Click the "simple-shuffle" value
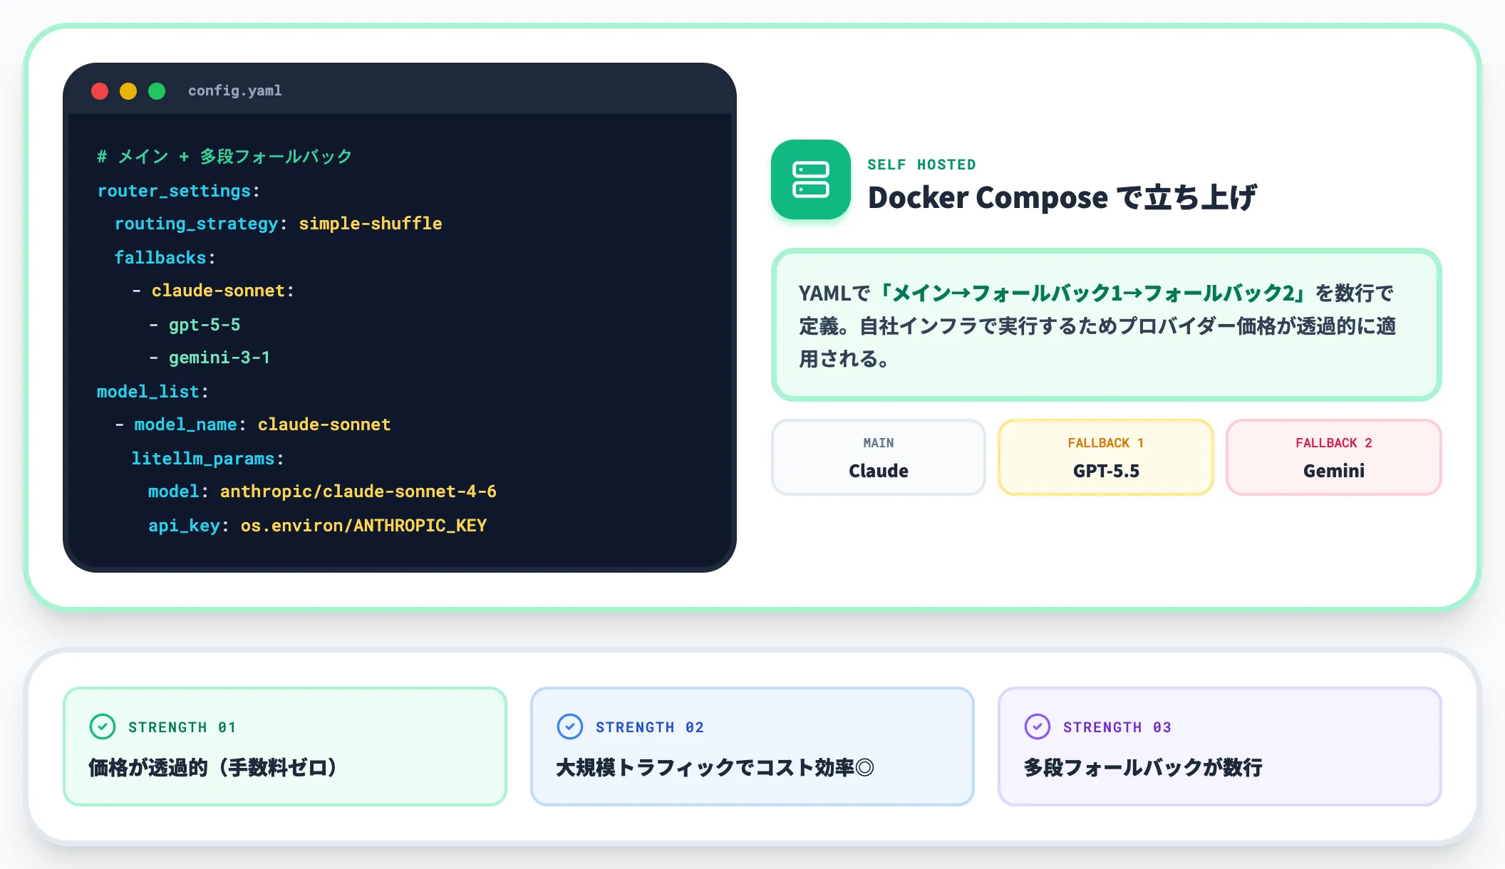This screenshot has width=1505, height=869. click(x=371, y=224)
